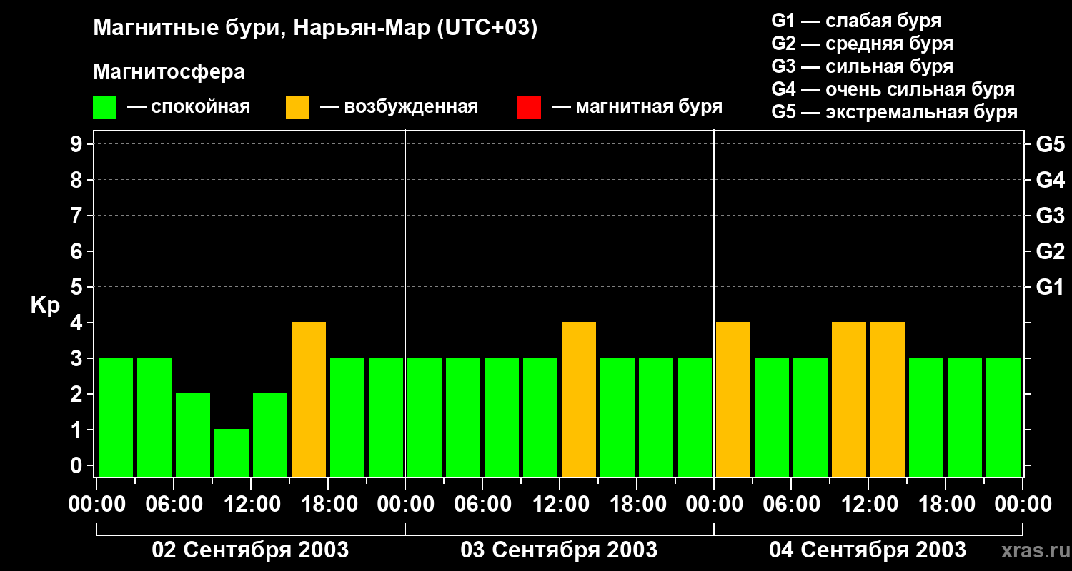Click the '— спокойная' legend label
Screen dimensions: 1072x571
189,108
